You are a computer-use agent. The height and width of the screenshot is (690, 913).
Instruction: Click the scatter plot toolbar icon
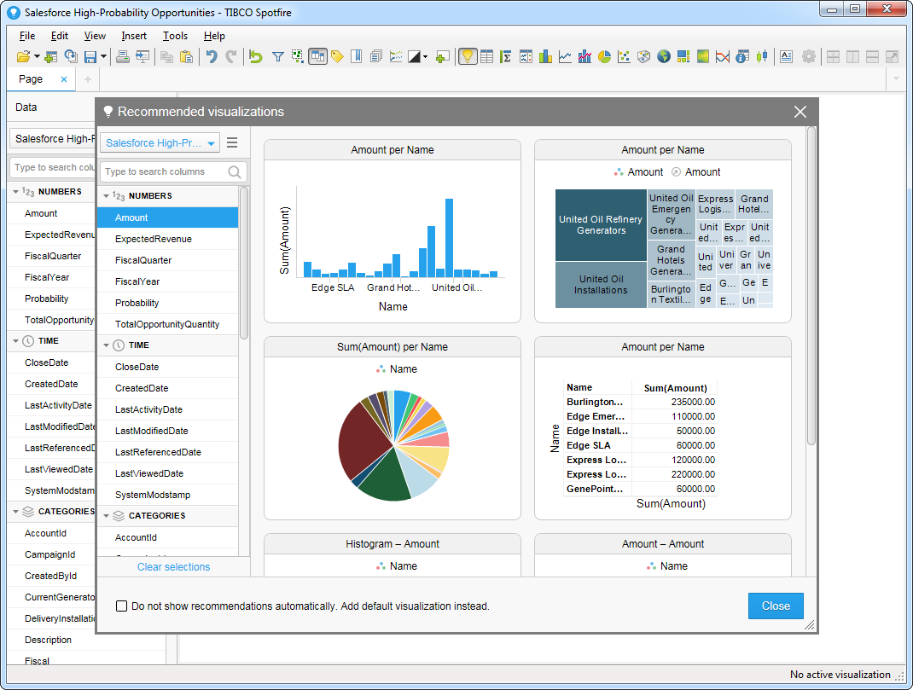click(624, 57)
